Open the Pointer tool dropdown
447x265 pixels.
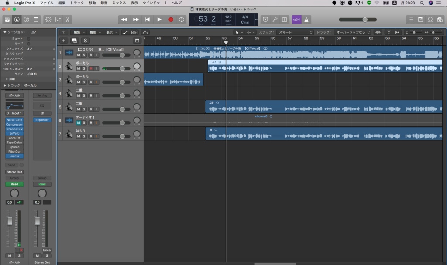[239, 32]
